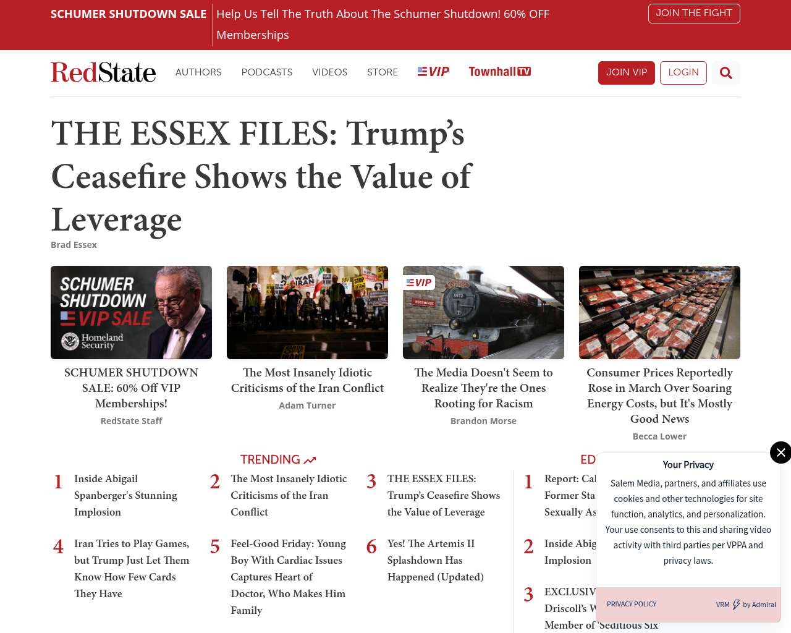The height and width of the screenshot is (633, 791).
Task: Open trending 'Feel-Good Friday' story
Action: click(x=288, y=577)
